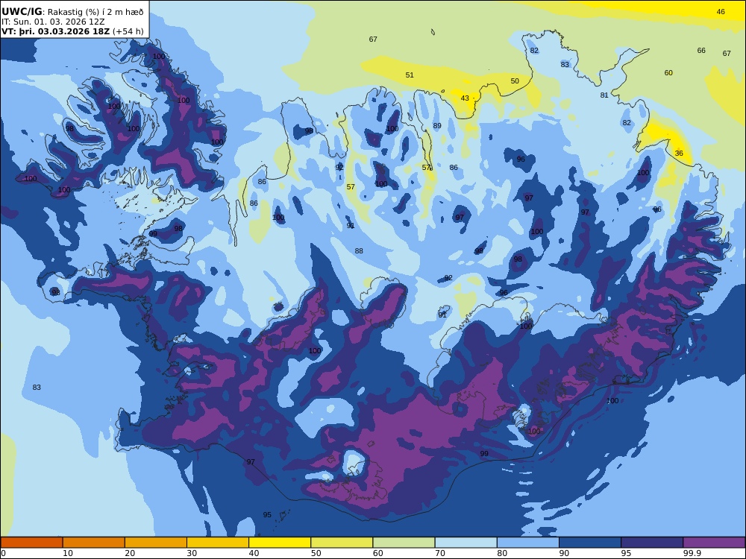This screenshot has height=559, width=746.
Task: Click the '80' legend tick label
Action: click(502, 553)
